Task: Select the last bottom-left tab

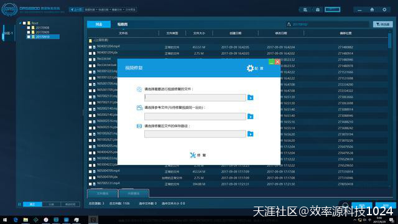Action: [x=70, y=204]
